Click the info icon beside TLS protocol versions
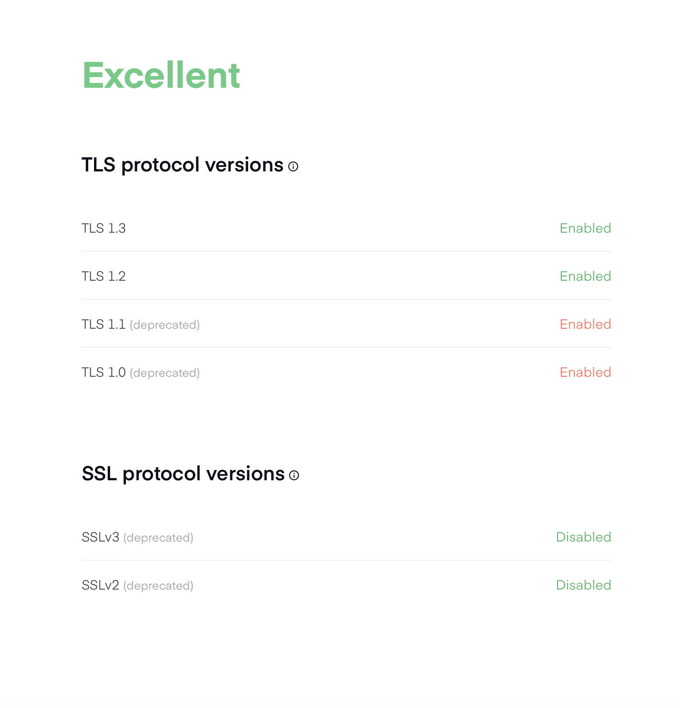The height and width of the screenshot is (708, 680). [x=293, y=167]
